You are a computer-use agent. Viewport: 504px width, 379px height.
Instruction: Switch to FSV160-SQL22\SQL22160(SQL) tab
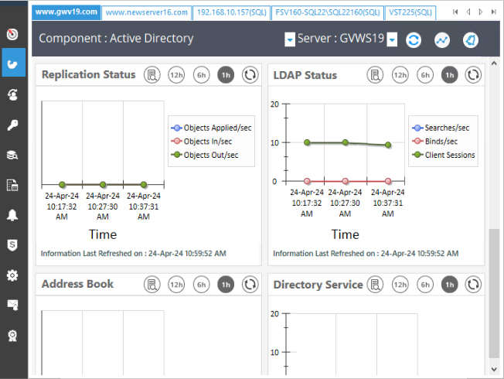[328, 12]
